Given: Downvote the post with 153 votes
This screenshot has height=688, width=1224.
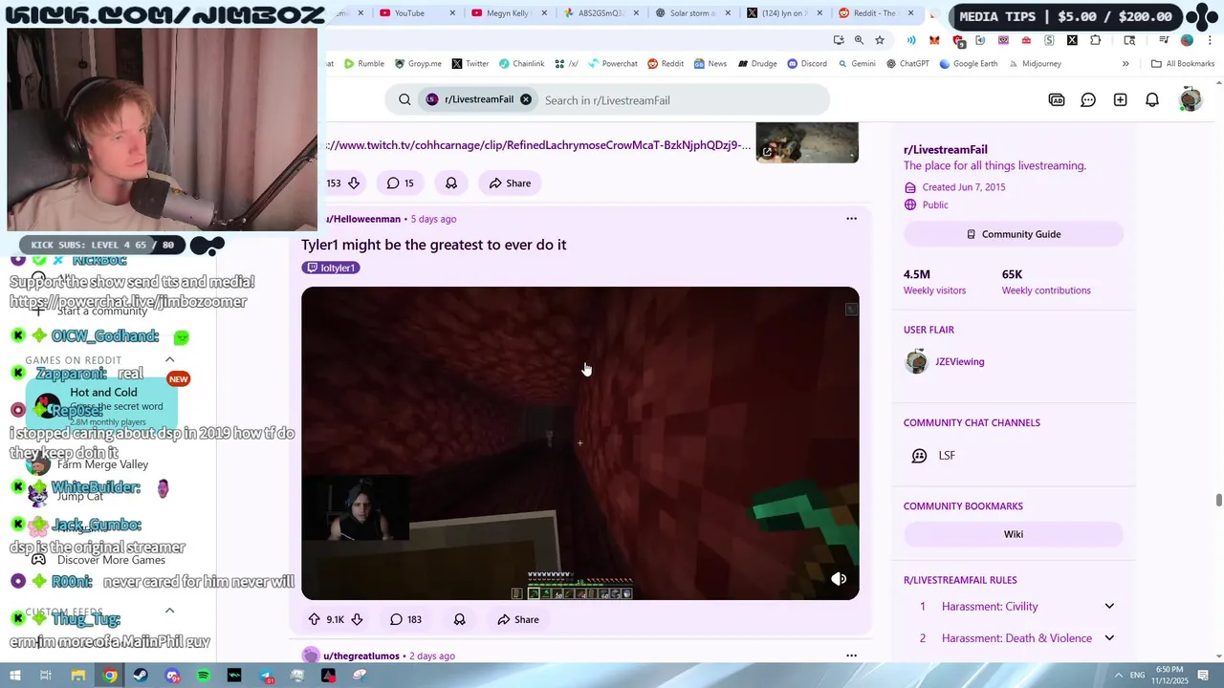Looking at the screenshot, I should (354, 183).
